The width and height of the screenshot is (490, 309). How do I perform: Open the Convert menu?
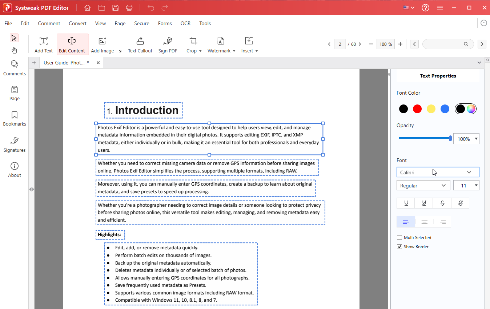[x=78, y=23]
